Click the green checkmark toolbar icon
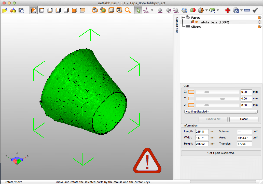The width and height of the screenshot is (263, 184). [x=255, y=10]
